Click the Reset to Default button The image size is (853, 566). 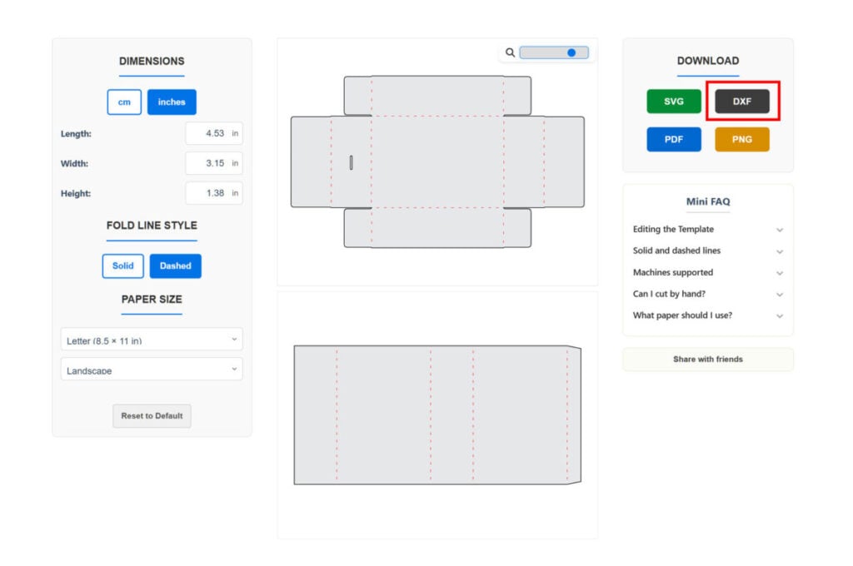click(x=152, y=416)
